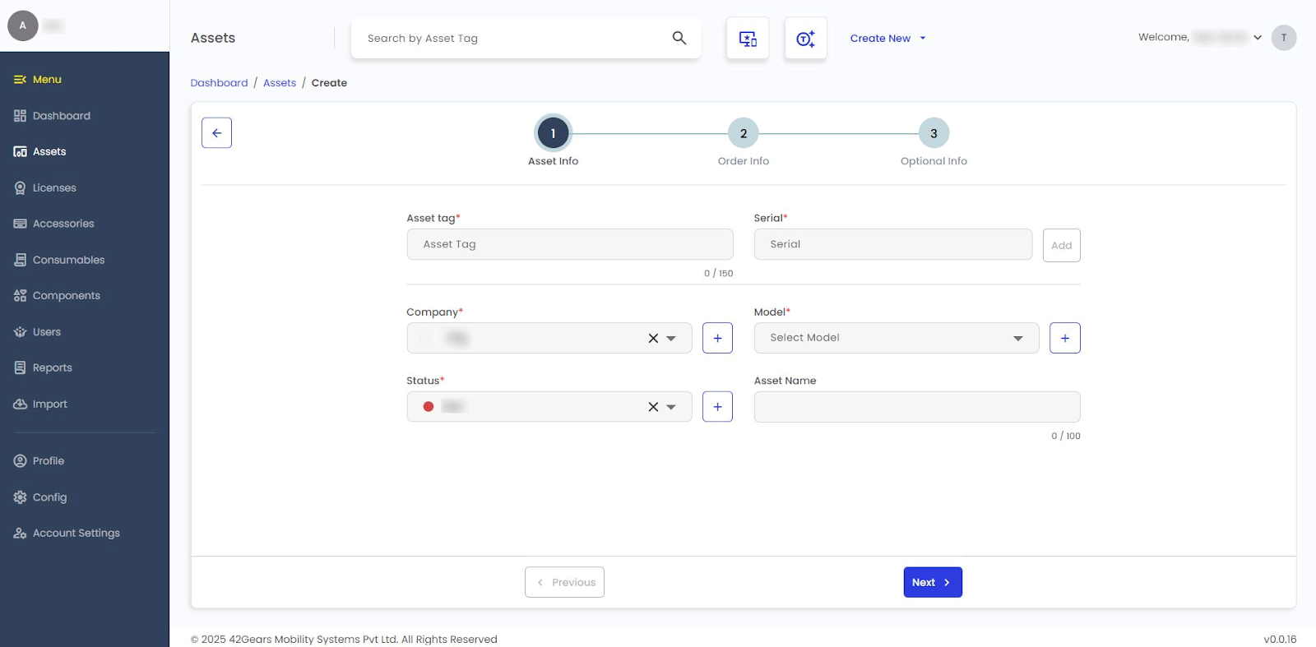The height and width of the screenshot is (647, 1316).
Task: Follow the Dashboard breadcrumb link
Action: [219, 83]
